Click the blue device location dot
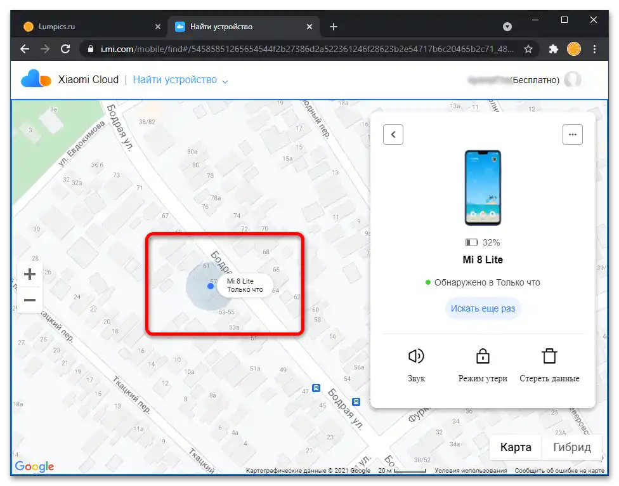 click(x=211, y=286)
